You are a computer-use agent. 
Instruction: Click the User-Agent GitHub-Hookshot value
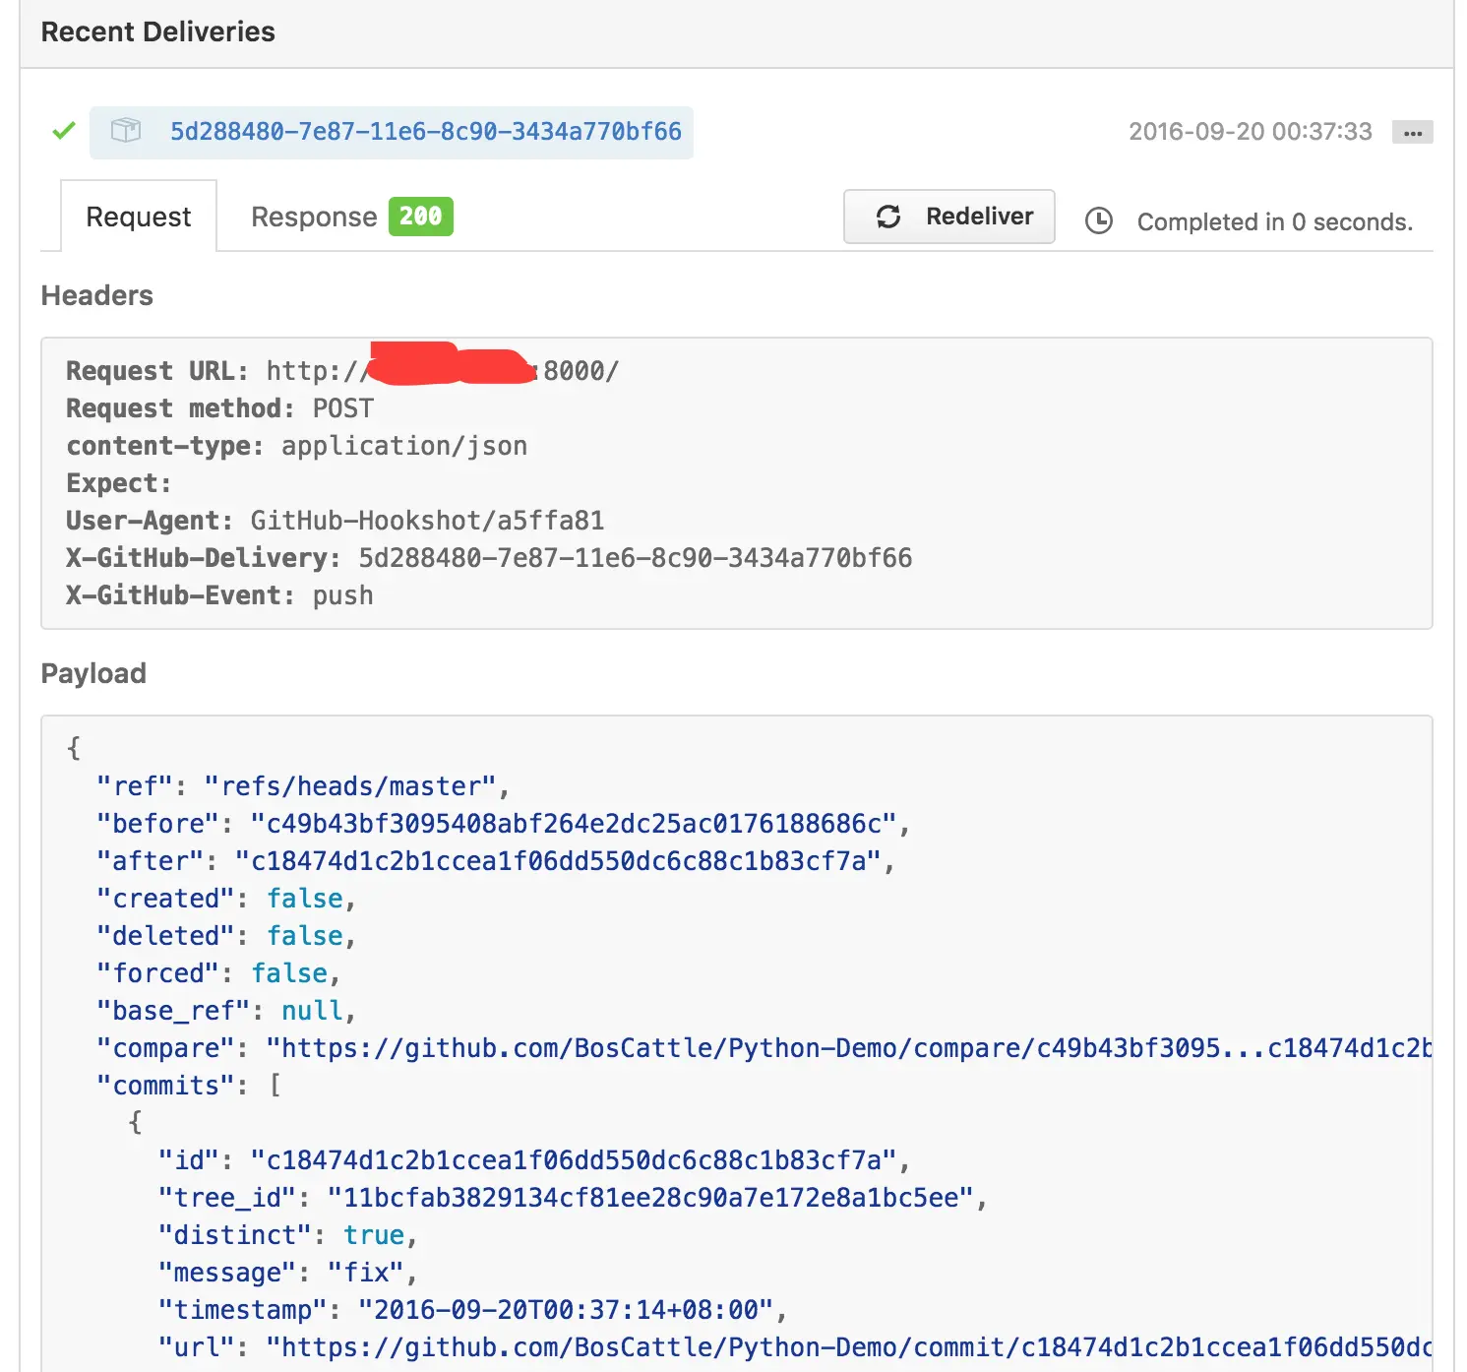[x=427, y=521]
